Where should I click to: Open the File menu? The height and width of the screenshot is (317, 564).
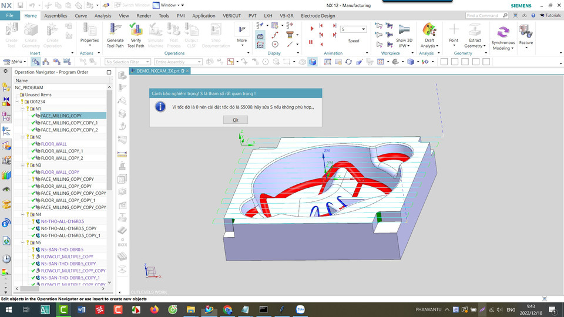pos(10,15)
